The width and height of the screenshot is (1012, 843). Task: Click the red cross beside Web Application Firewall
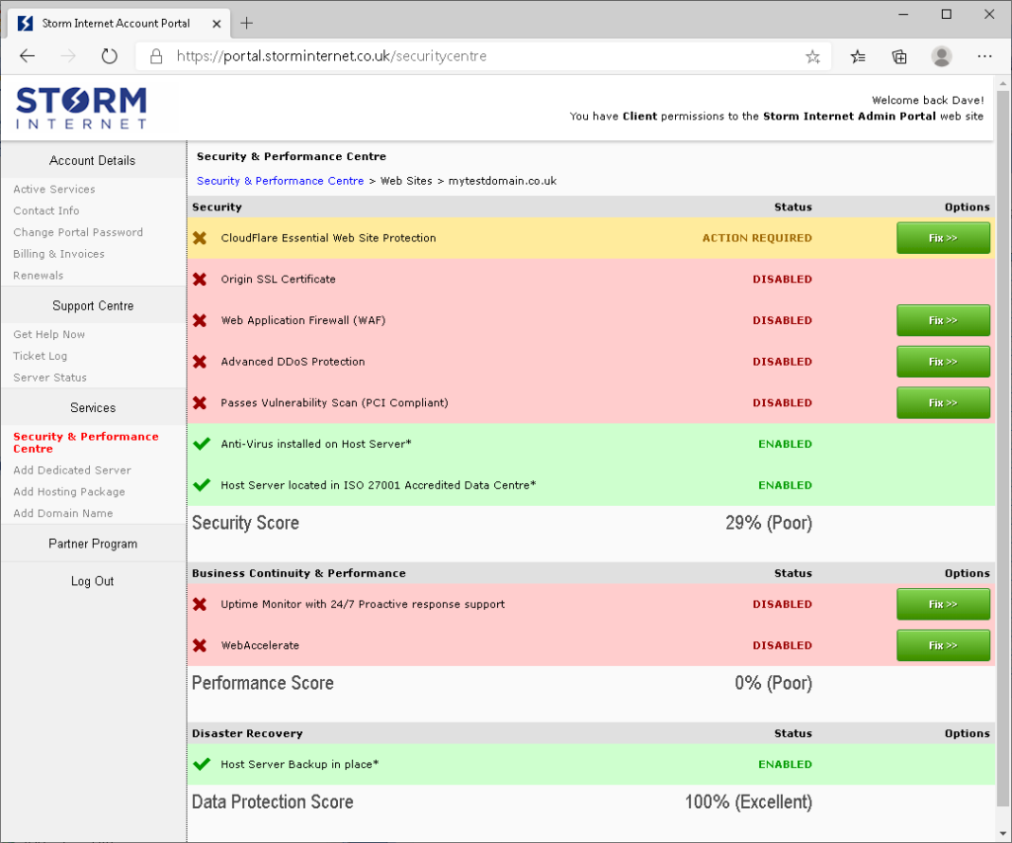[x=200, y=321]
